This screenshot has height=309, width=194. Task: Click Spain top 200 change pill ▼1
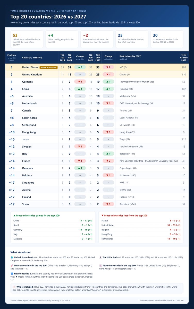pyautogui.click(x=108, y=204)
